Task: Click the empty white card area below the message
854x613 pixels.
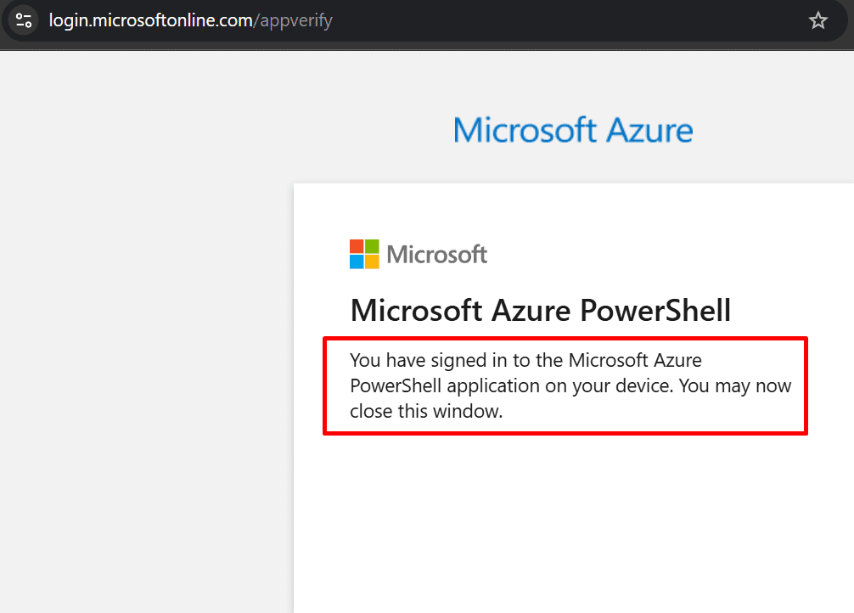Action: (x=572, y=523)
